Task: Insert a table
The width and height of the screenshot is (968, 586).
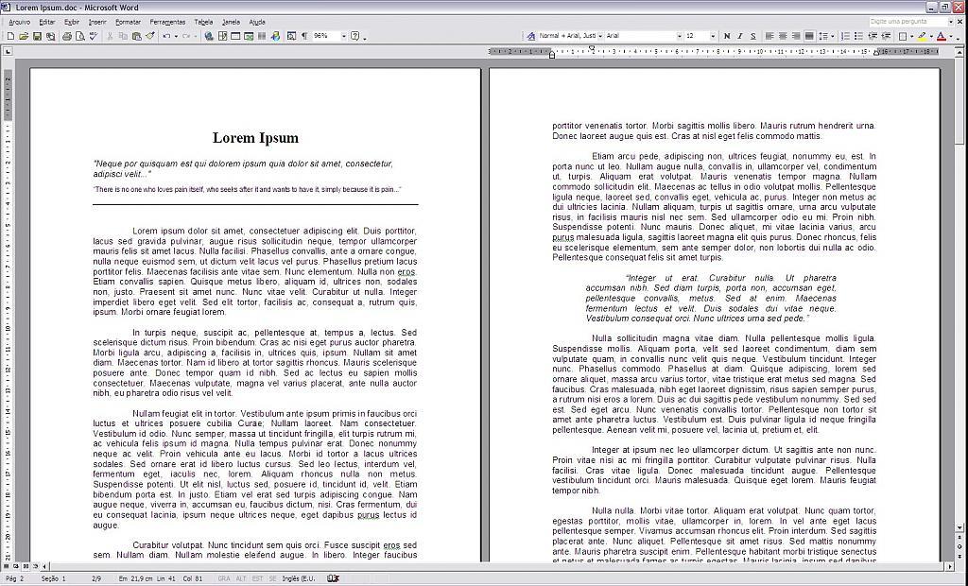Action: 235,37
